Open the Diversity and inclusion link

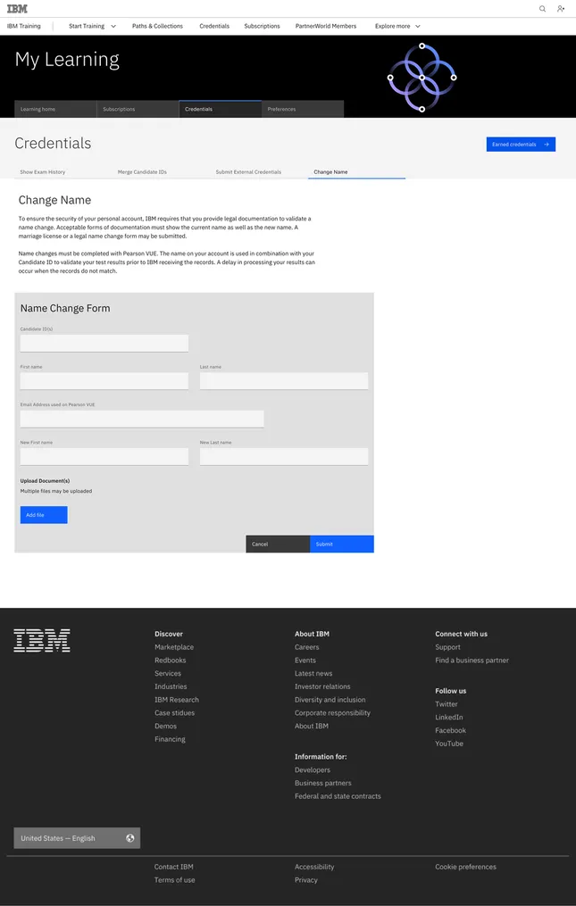pyautogui.click(x=330, y=700)
